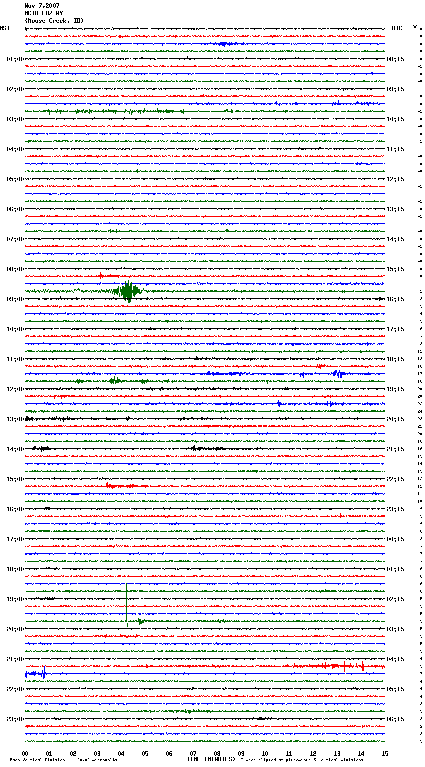Click the "15" minute tick label
This screenshot has height=767, width=425.
pos(385,753)
